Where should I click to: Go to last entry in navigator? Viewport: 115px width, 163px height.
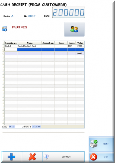[36, 127]
